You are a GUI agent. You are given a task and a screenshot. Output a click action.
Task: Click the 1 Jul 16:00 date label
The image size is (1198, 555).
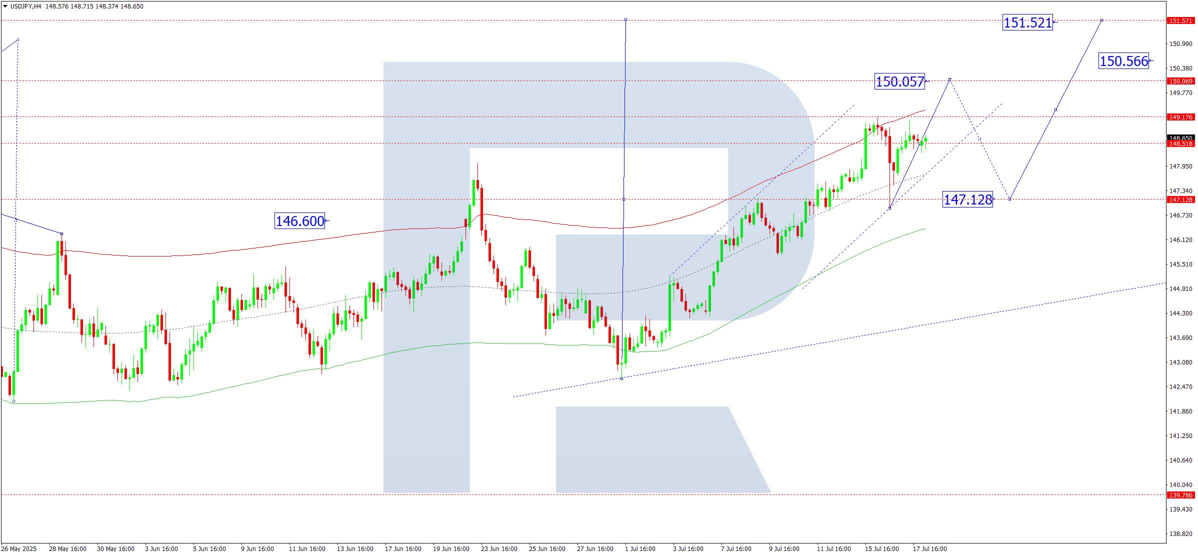pyautogui.click(x=640, y=548)
